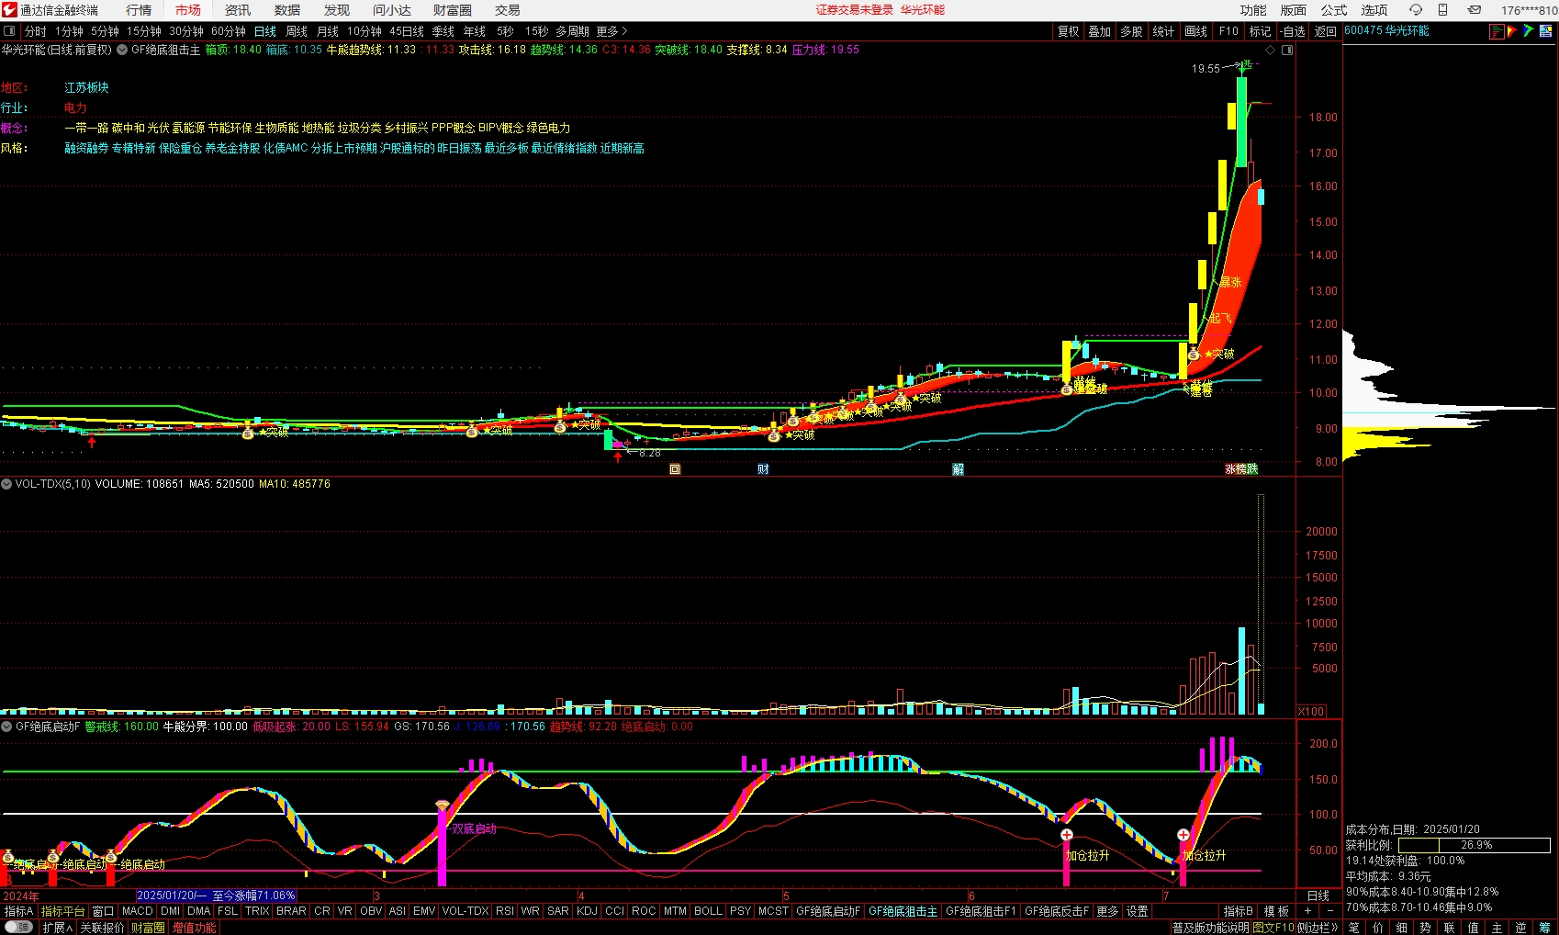The image size is (1559, 935).
Task: Click the square 回 marker on price chart
Action: [x=675, y=469]
